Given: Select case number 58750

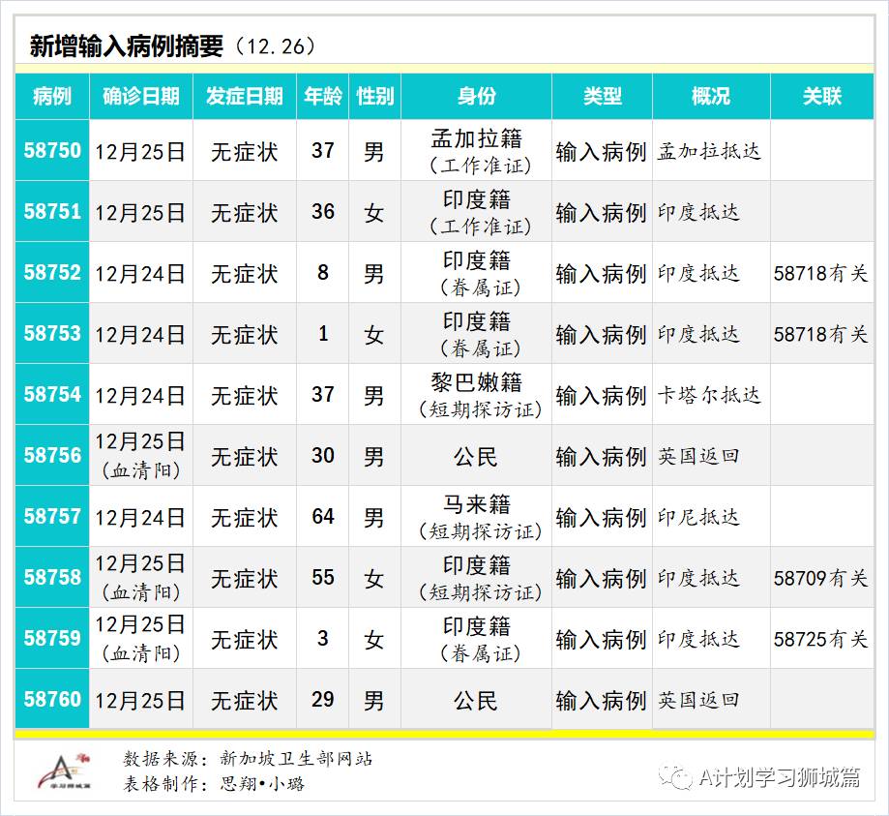Looking at the screenshot, I should 48,150.
